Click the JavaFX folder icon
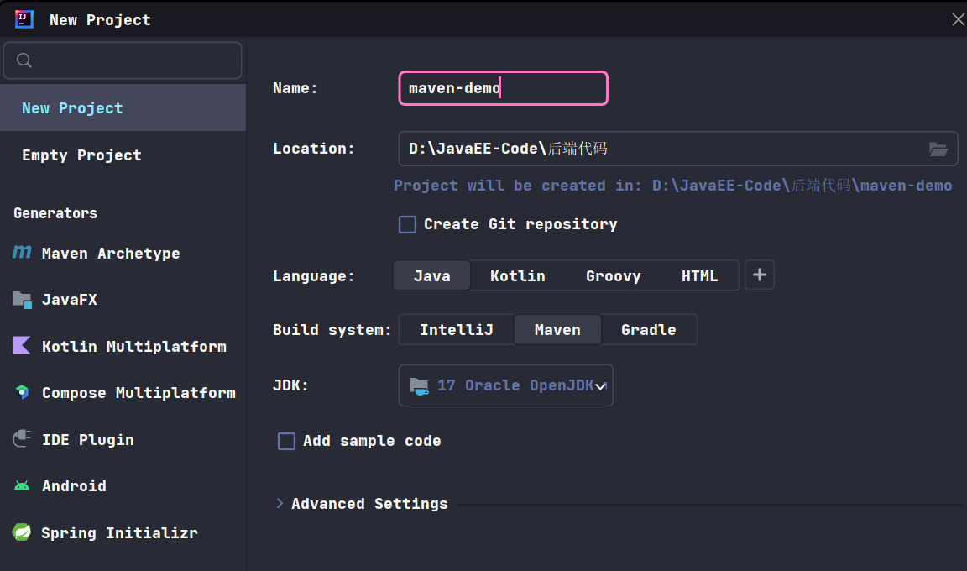967x571 pixels. 22,300
